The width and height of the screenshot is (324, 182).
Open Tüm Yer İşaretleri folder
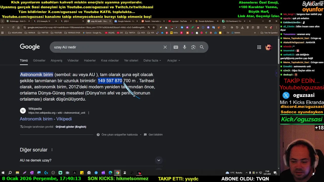(269, 33)
